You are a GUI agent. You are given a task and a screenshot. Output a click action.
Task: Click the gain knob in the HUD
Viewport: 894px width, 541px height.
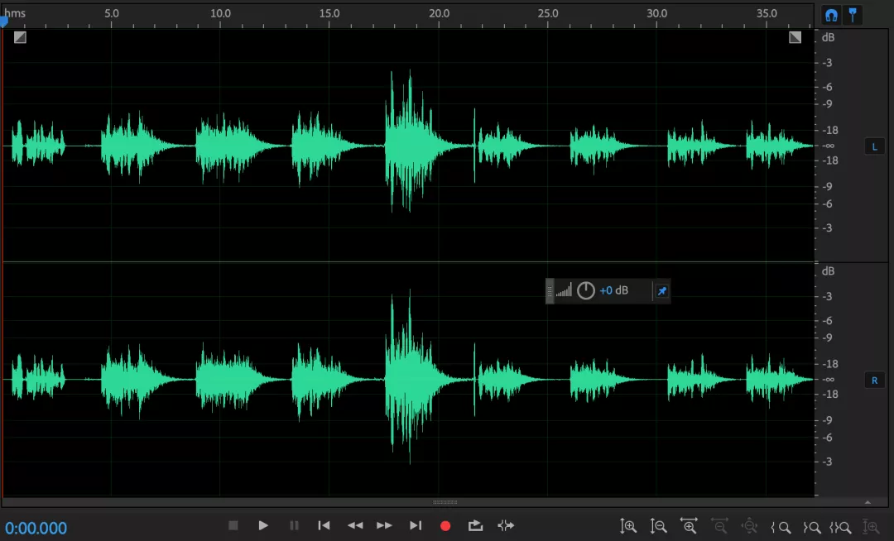click(585, 291)
